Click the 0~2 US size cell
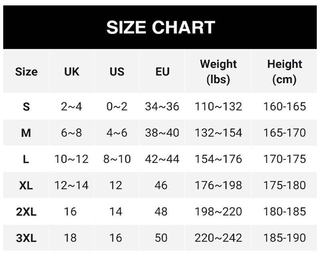Image resolution: width=320 pixels, height=253 pixels. 117,106
